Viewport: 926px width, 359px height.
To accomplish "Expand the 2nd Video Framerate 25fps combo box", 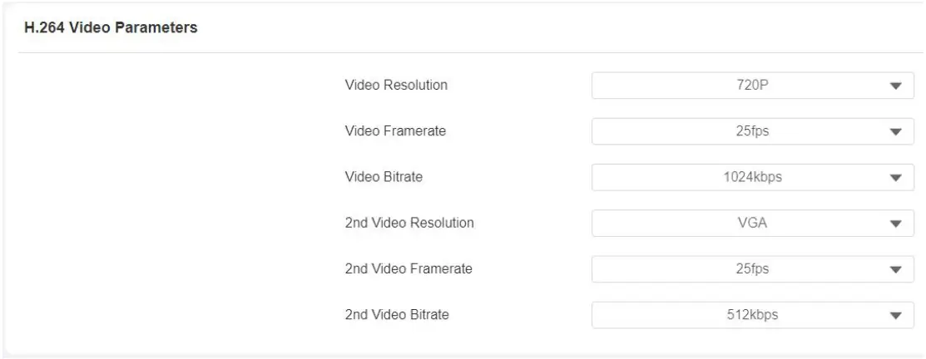I will tap(751, 269).
